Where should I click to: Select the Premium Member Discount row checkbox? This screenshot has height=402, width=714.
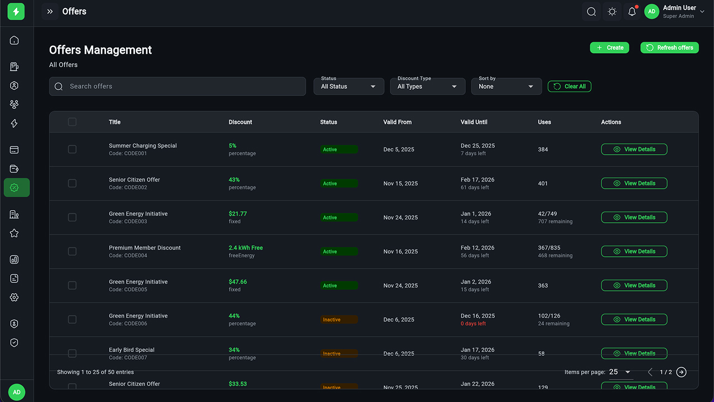(x=72, y=251)
